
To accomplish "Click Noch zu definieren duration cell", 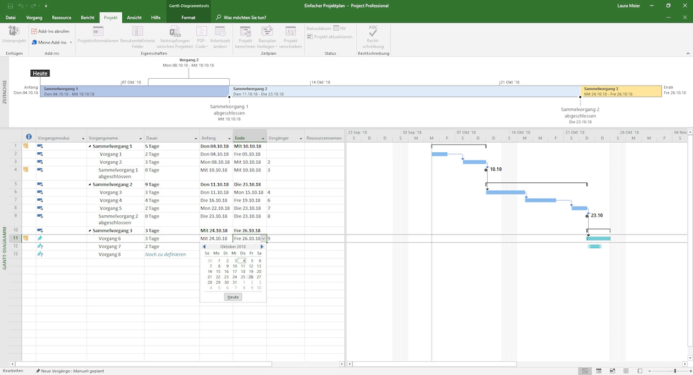I will point(172,254).
